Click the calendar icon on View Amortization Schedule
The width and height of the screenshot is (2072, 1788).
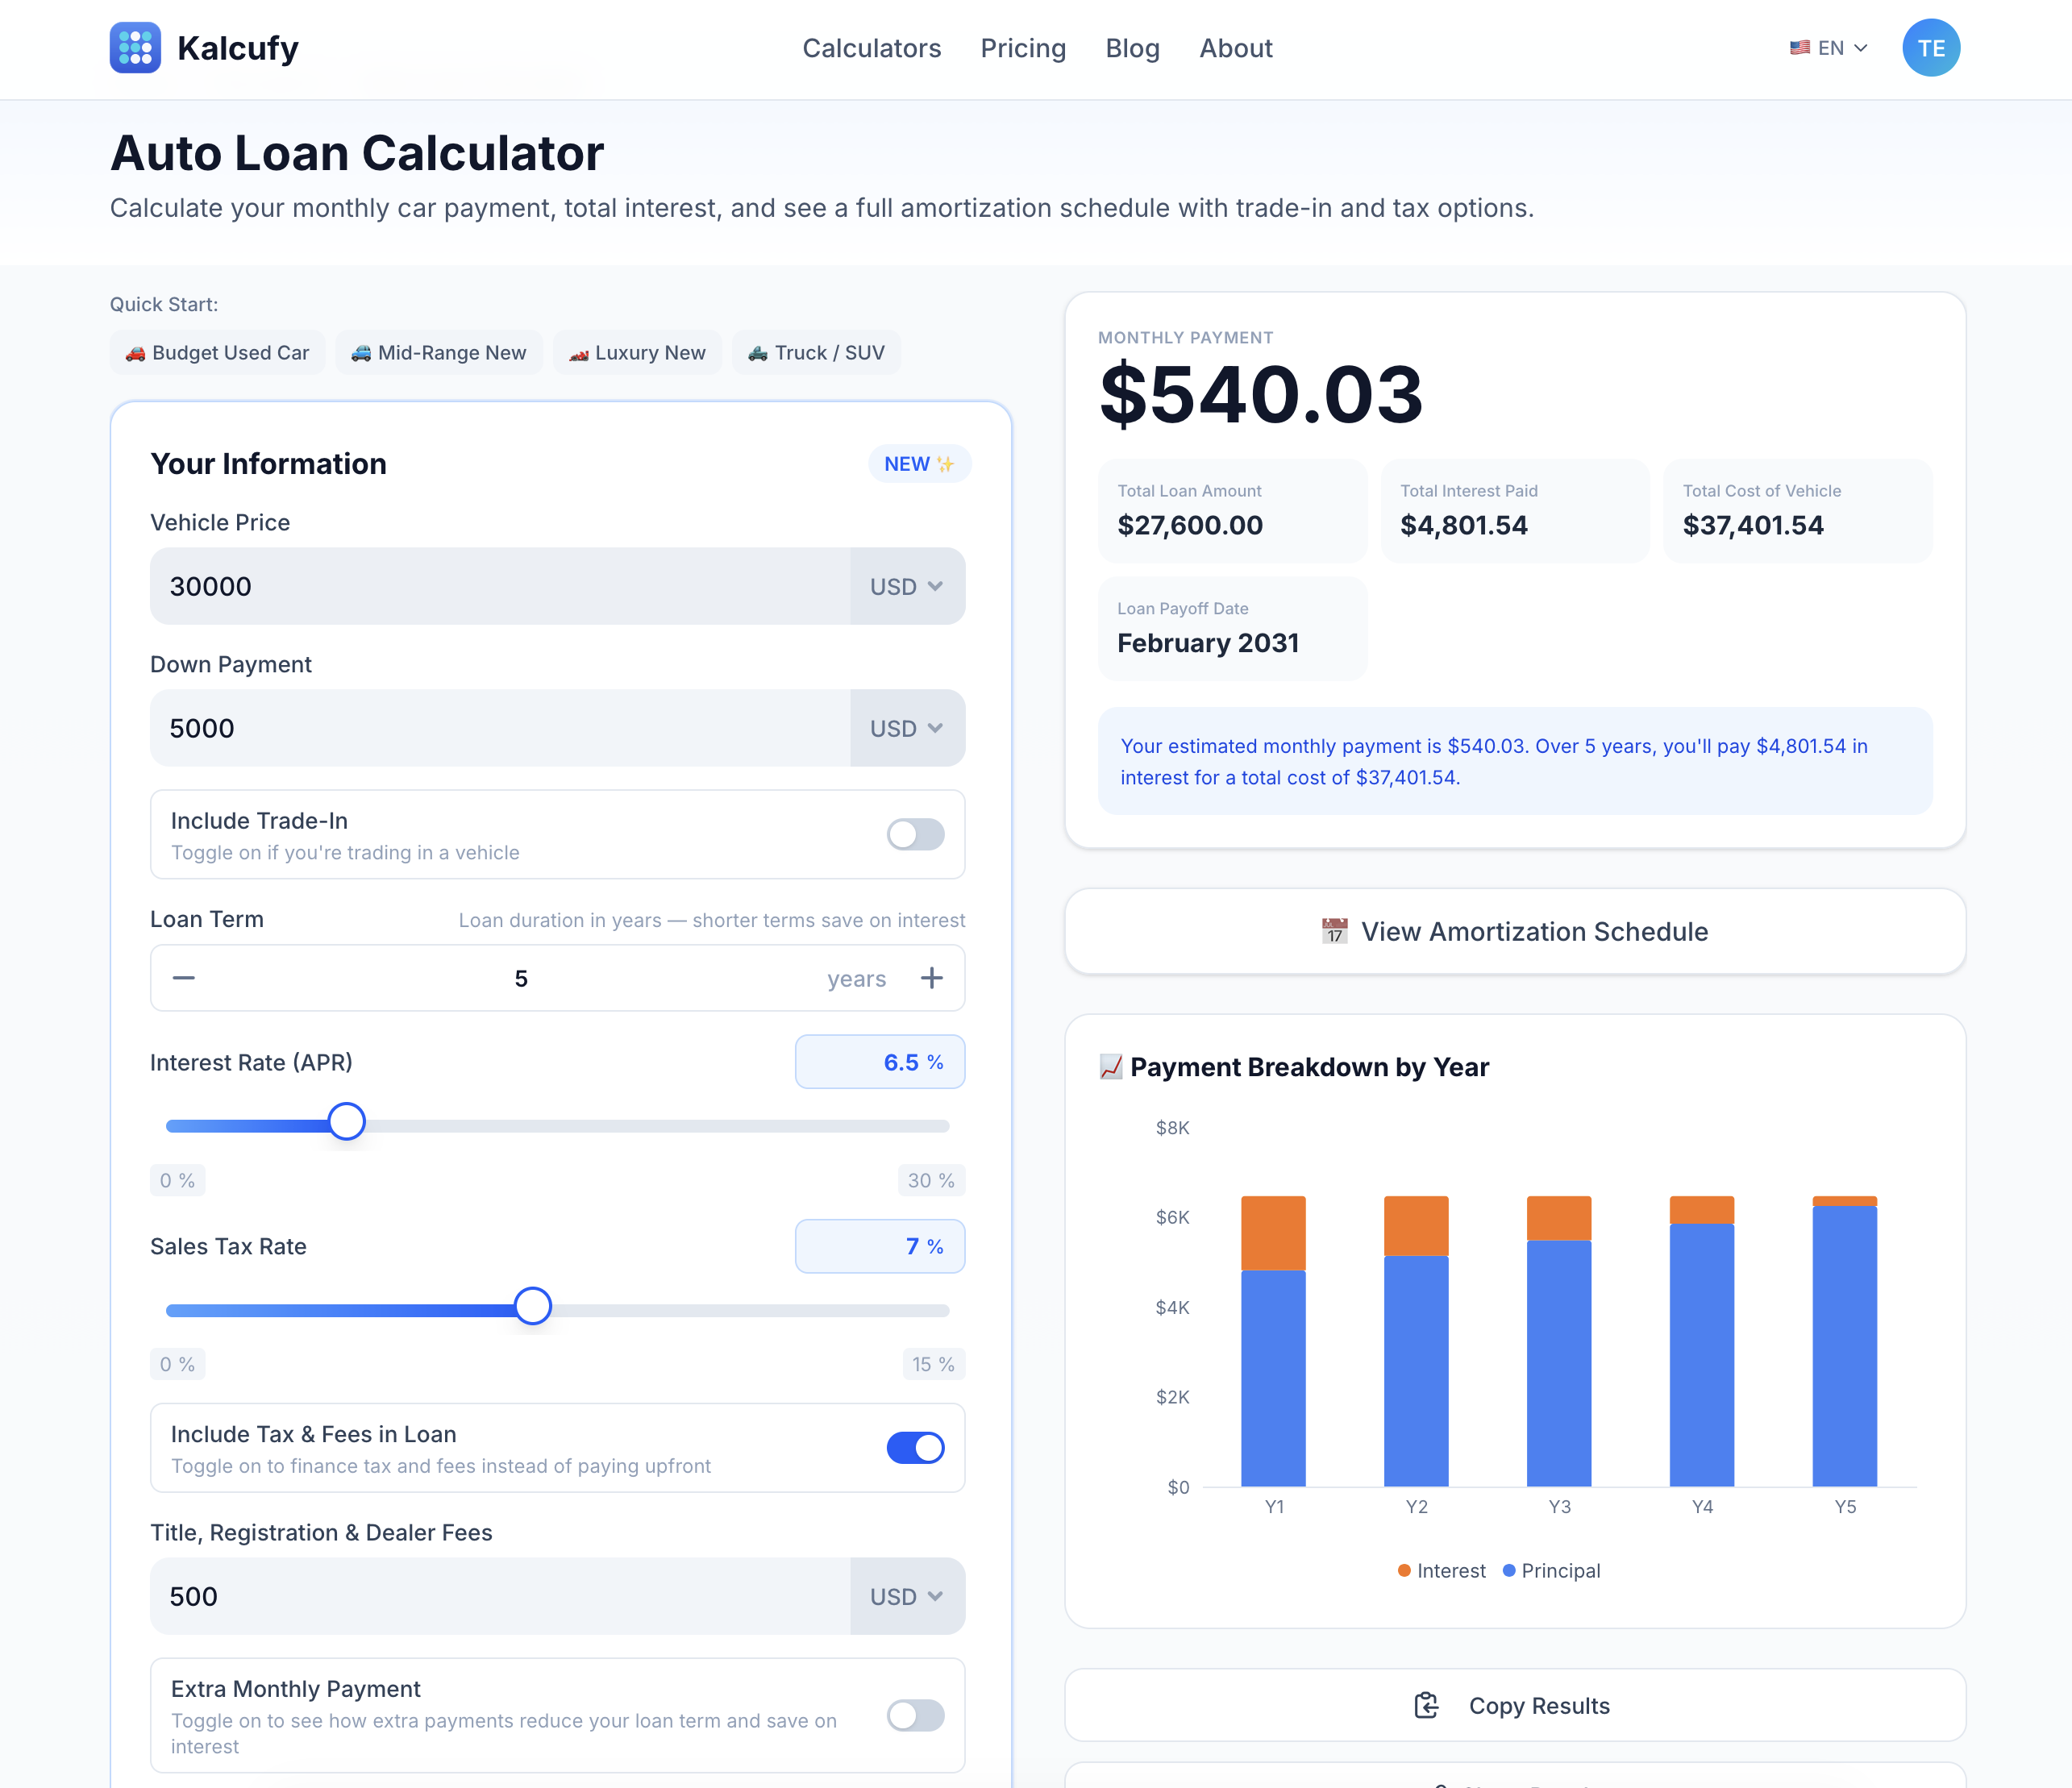coord(1334,931)
